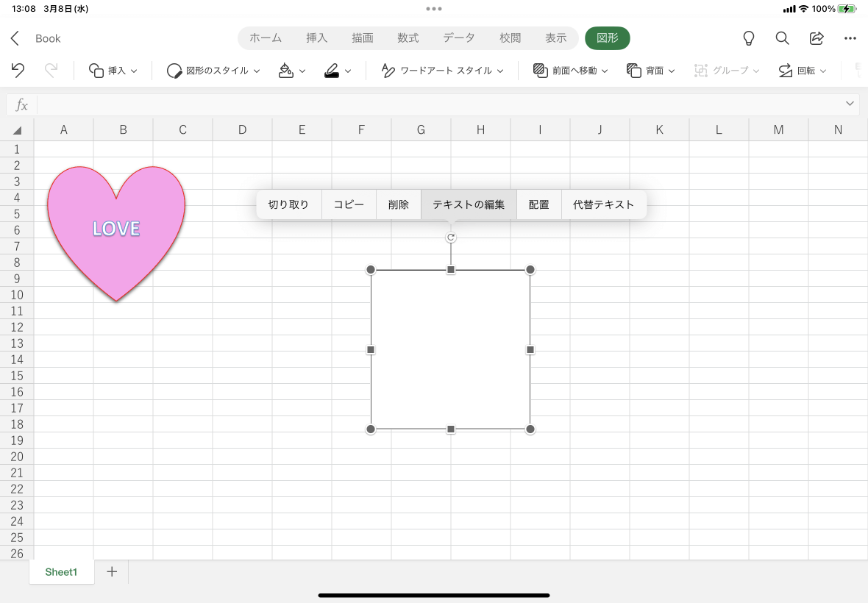Viewport: 868px width, 603px height.
Task: Select row 12 header
Action: click(17, 327)
